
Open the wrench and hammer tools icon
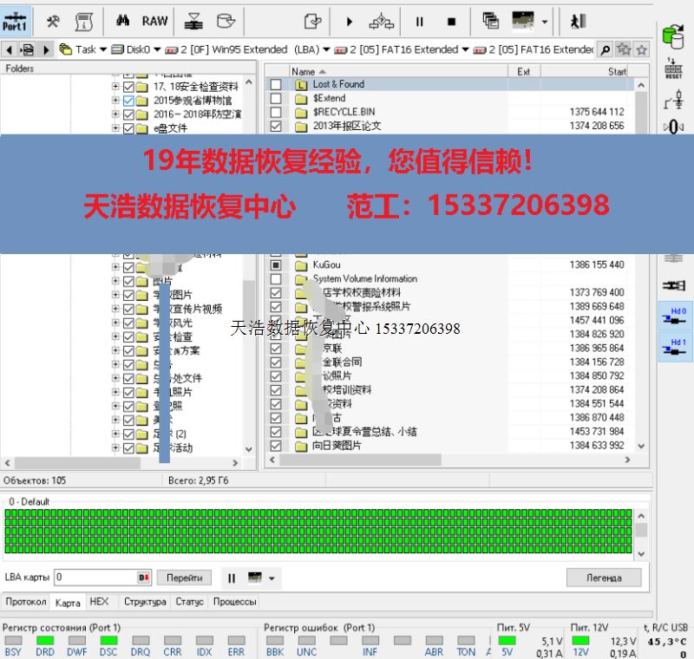(54, 21)
